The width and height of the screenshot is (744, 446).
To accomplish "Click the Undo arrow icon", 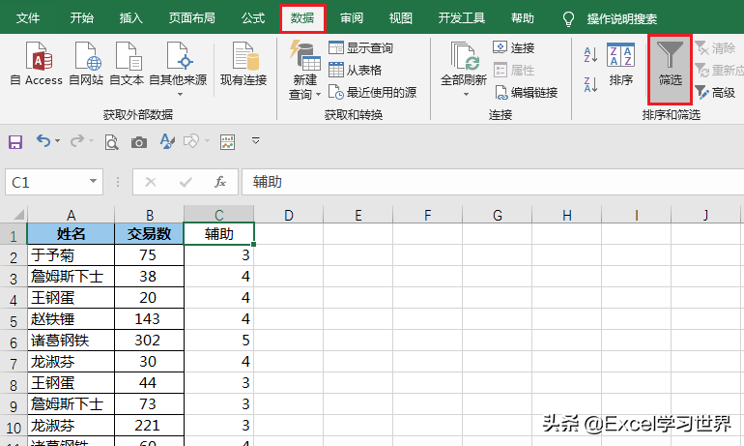I will coord(43,141).
